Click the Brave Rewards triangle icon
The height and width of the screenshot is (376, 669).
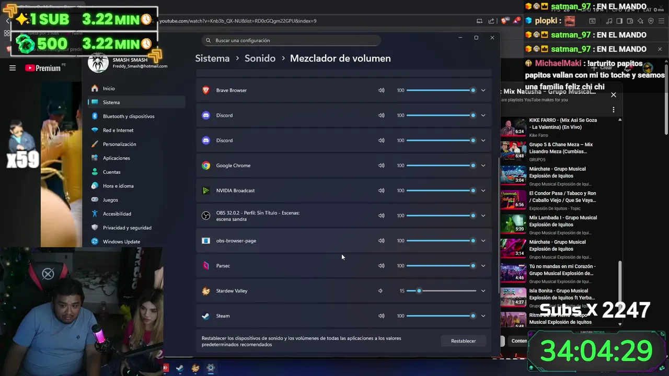point(516,20)
